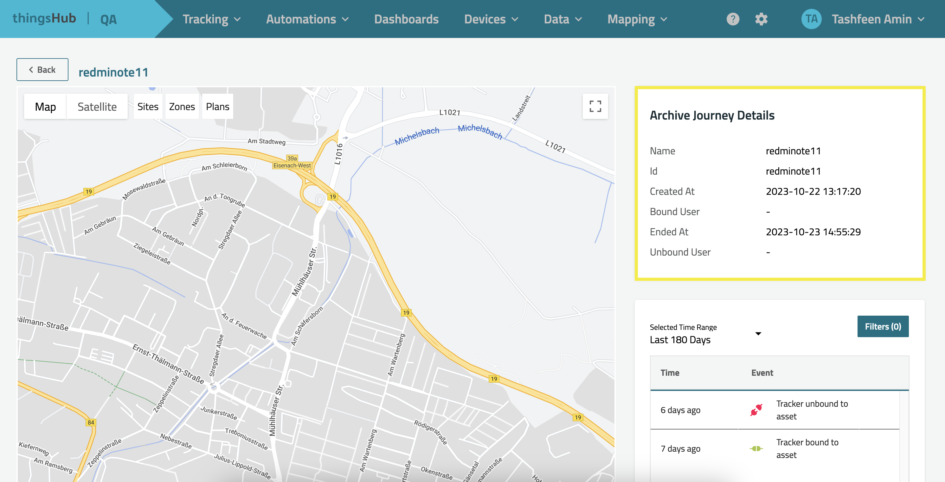Open the Dashboards page
Viewport: 945px width, 482px height.
pos(406,19)
